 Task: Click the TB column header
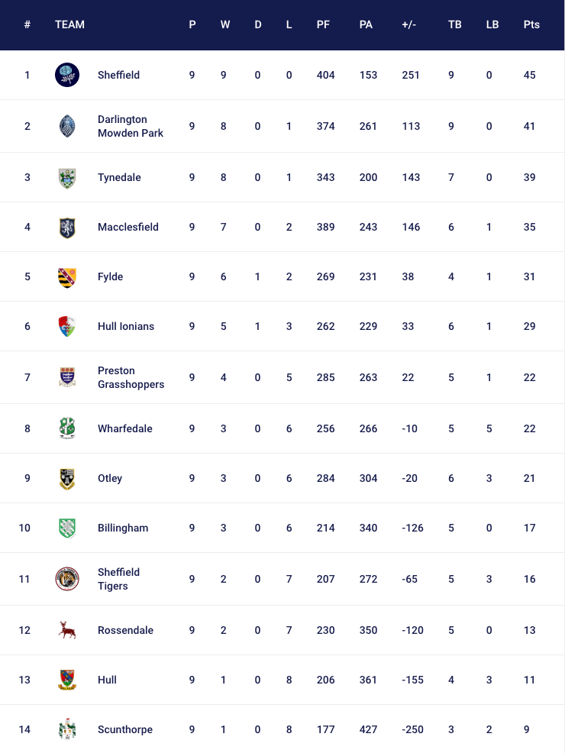[454, 24]
